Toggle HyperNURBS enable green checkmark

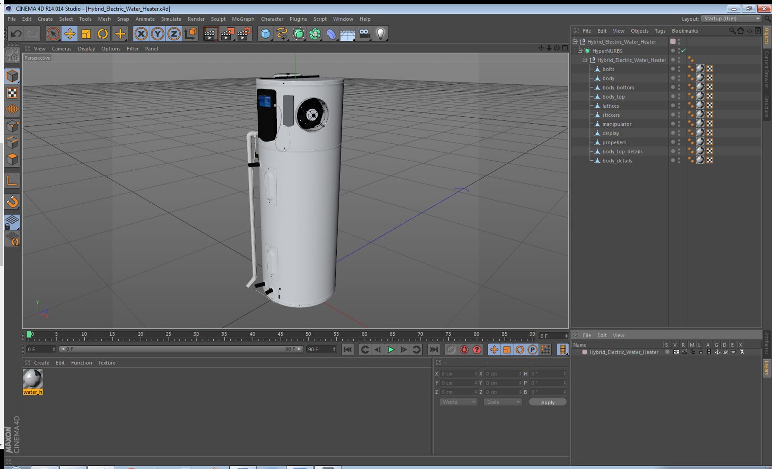(683, 51)
